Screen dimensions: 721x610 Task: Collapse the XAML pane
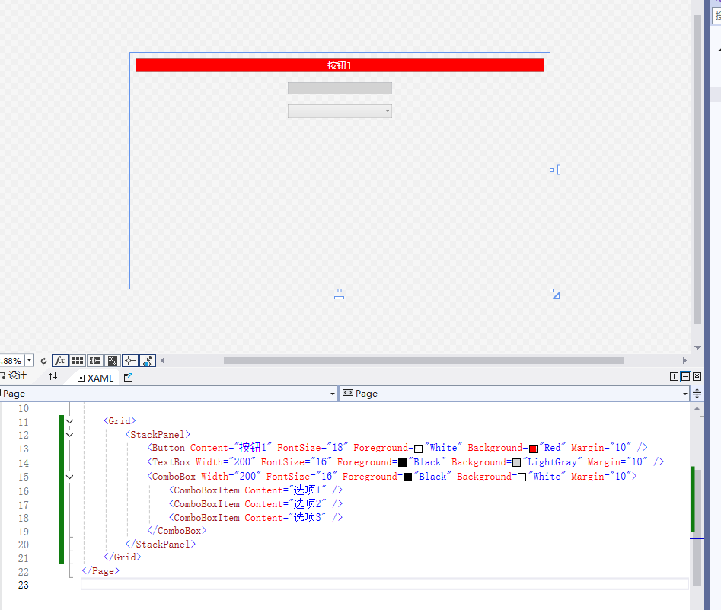tap(697, 377)
